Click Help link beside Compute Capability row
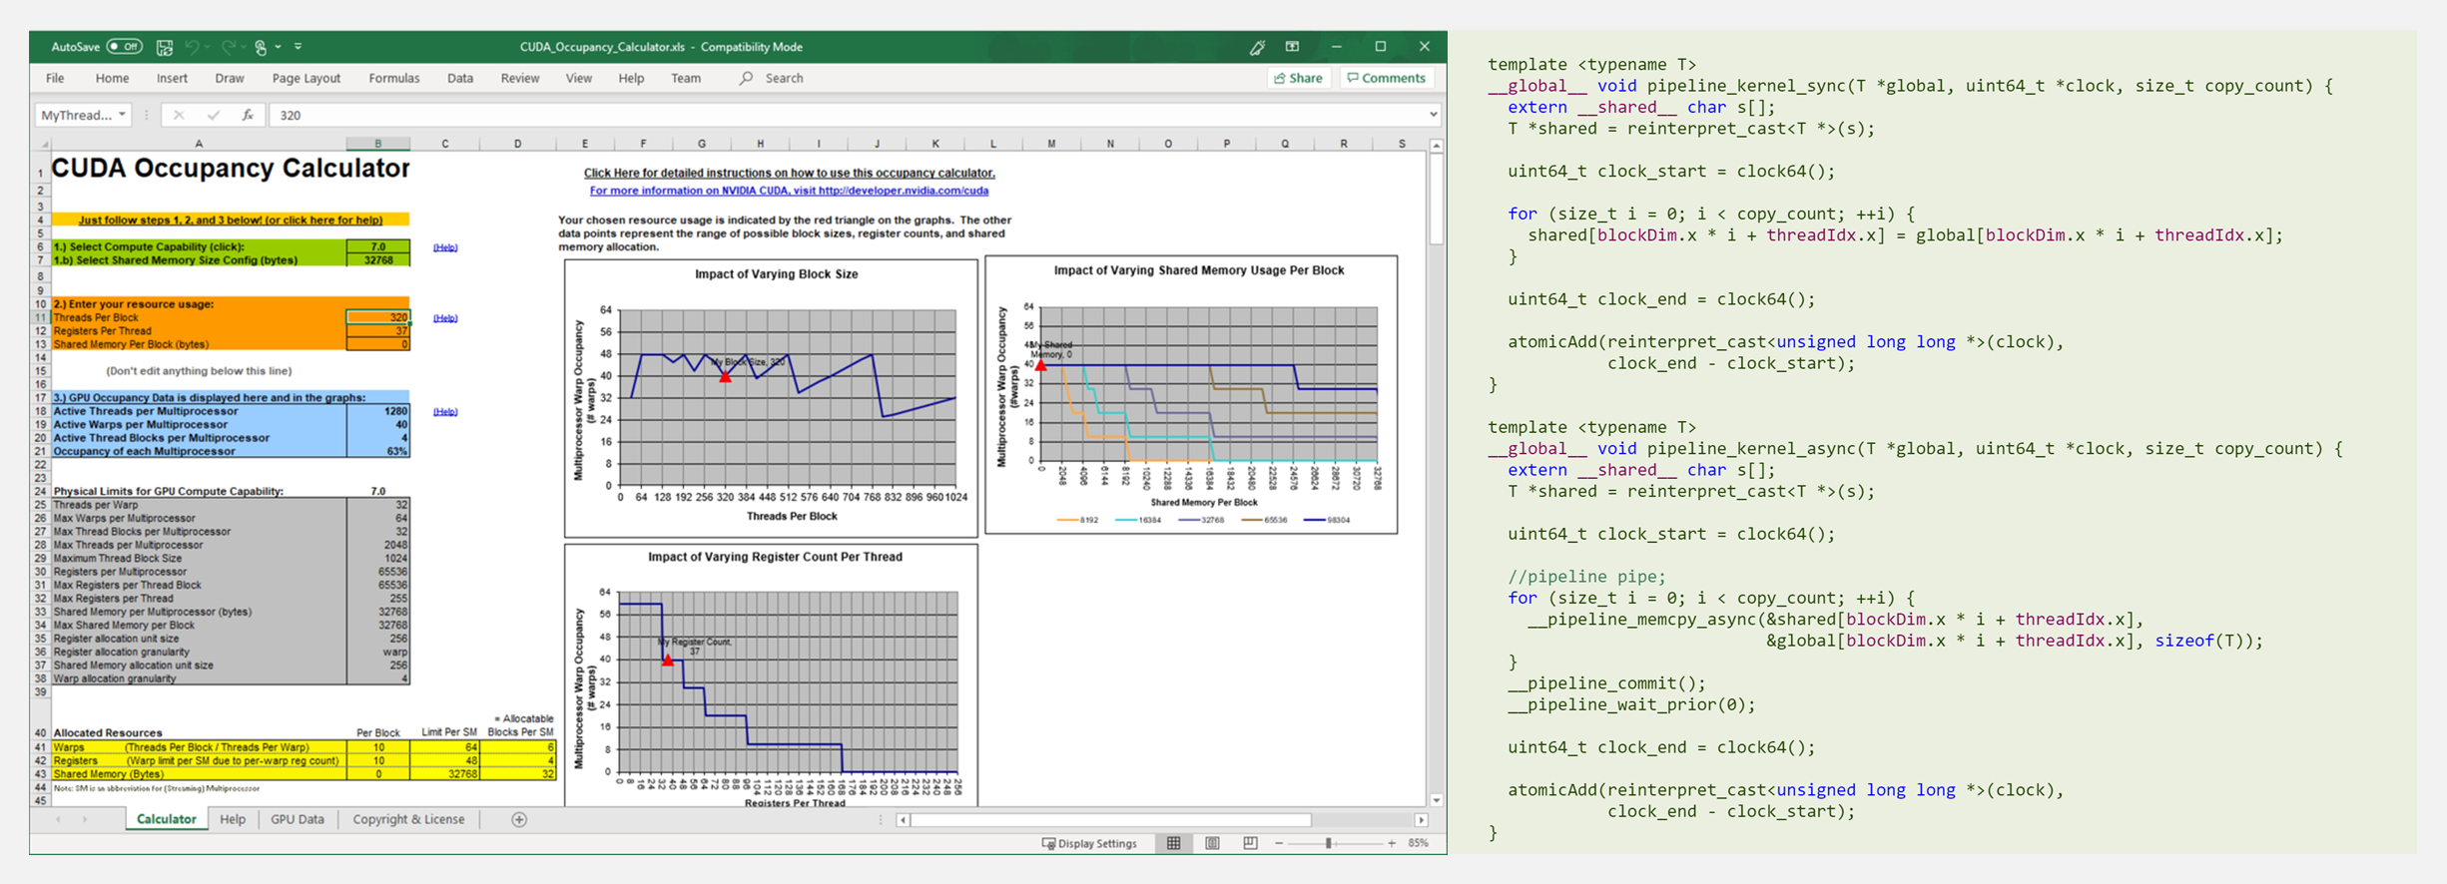Screen dimensions: 2447x884 [x=445, y=247]
